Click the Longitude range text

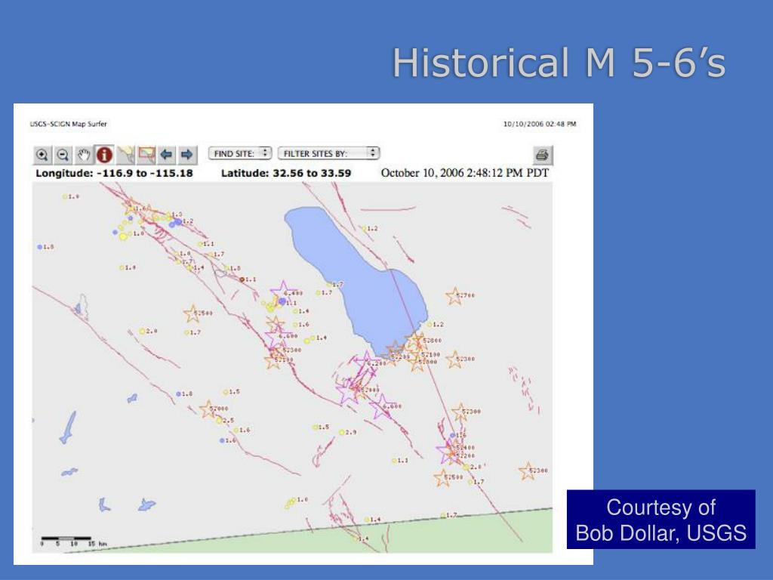(x=114, y=173)
